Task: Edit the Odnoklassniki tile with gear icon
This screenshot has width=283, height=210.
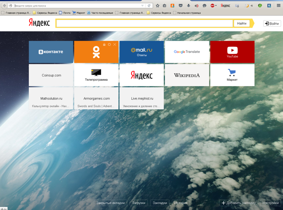Action: (x=109, y=44)
